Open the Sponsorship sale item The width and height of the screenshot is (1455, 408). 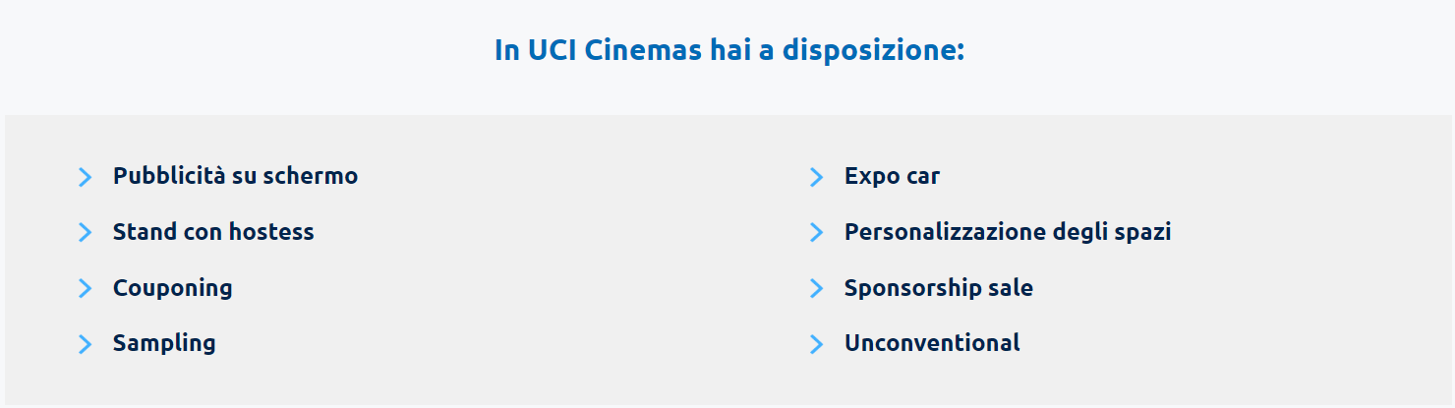(939, 288)
